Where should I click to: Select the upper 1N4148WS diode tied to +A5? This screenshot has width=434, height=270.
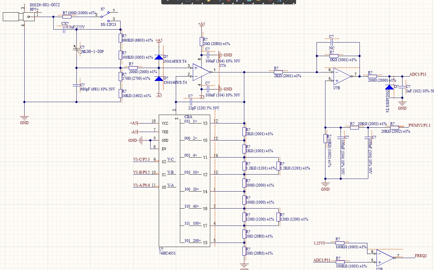(x=159, y=57)
